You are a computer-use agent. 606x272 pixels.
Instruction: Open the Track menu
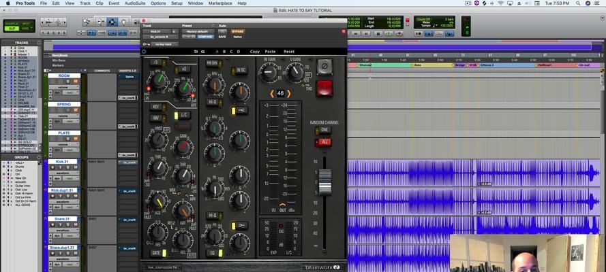click(85, 3)
